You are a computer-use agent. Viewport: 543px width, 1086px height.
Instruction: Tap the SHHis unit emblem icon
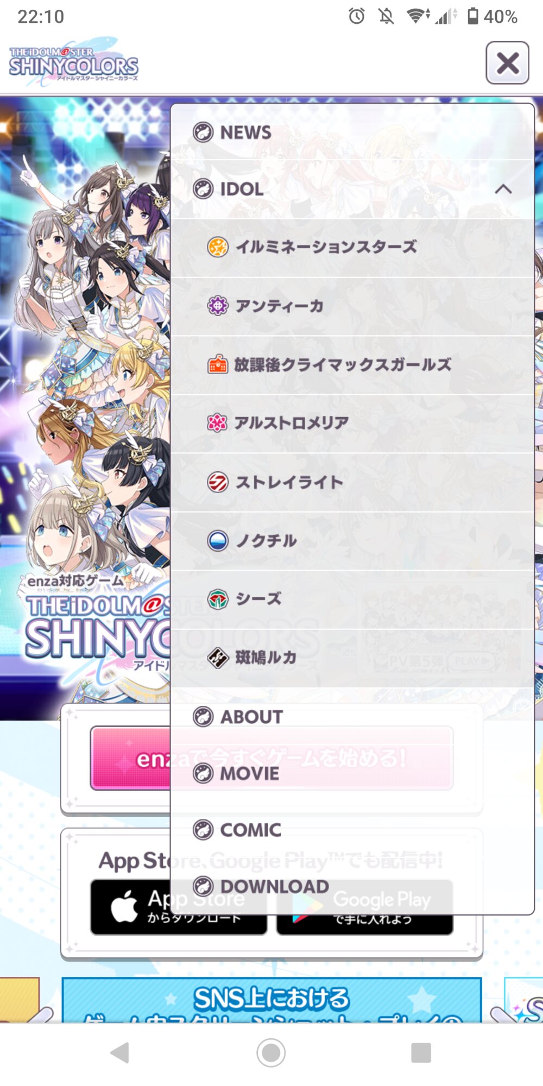pos(218,599)
